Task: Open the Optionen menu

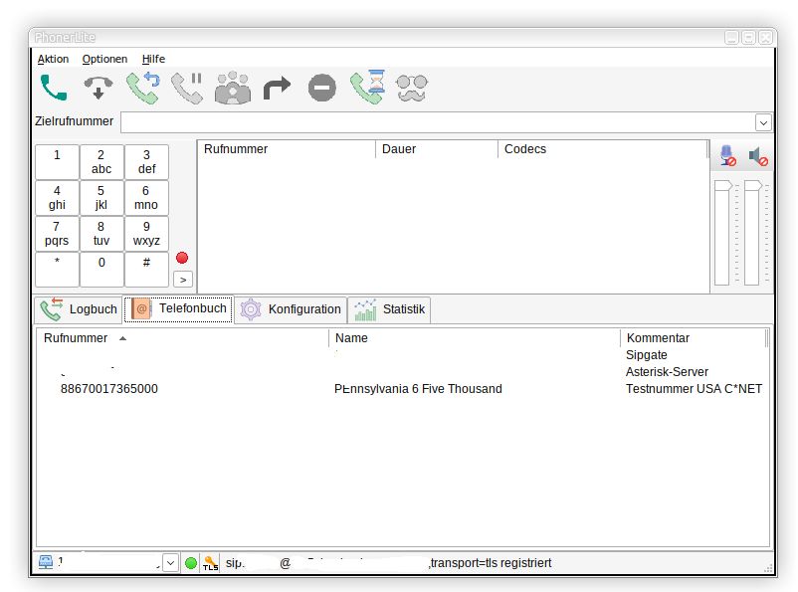Action: tap(104, 59)
